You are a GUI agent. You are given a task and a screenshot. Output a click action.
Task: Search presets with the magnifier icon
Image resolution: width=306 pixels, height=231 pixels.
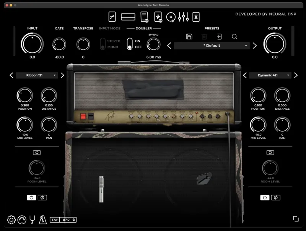tap(234, 37)
